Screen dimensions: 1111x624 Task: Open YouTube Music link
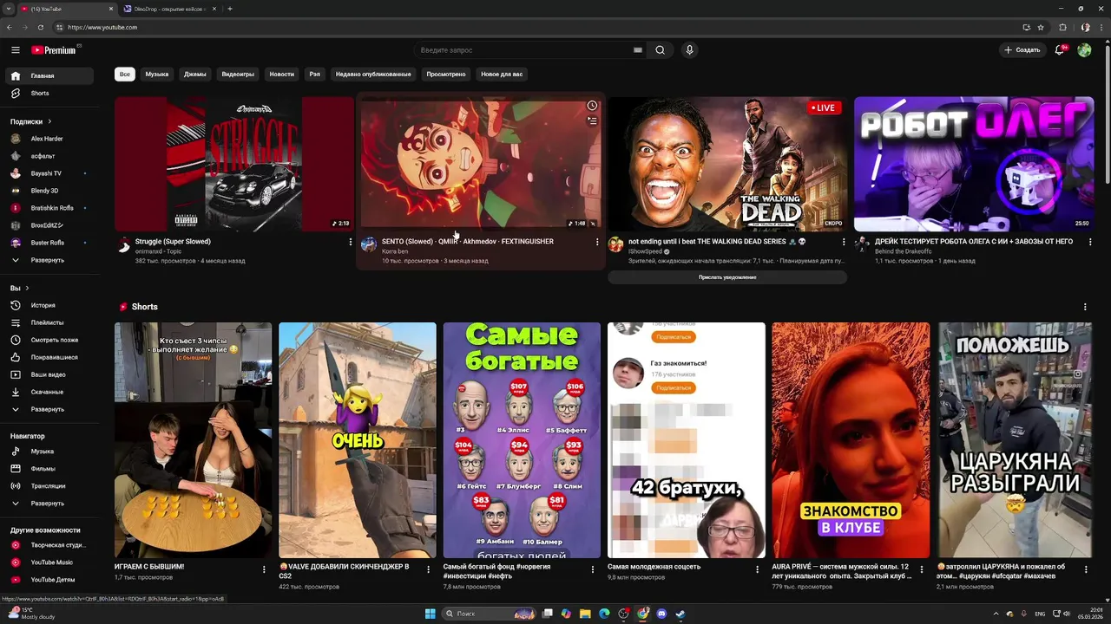point(49,562)
